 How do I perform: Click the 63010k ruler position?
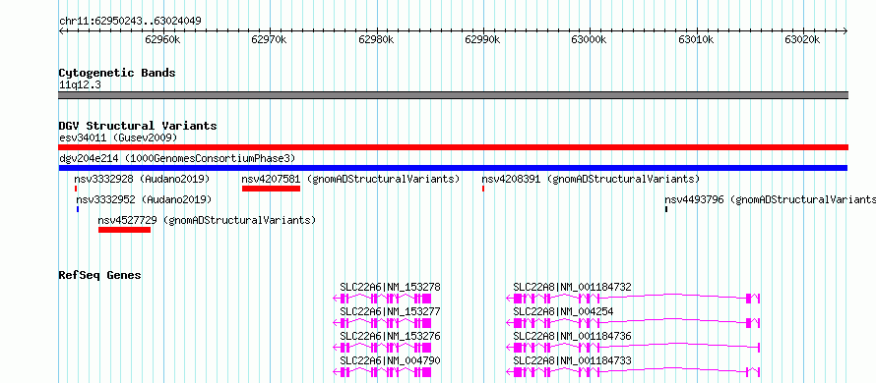pos(697,39)
